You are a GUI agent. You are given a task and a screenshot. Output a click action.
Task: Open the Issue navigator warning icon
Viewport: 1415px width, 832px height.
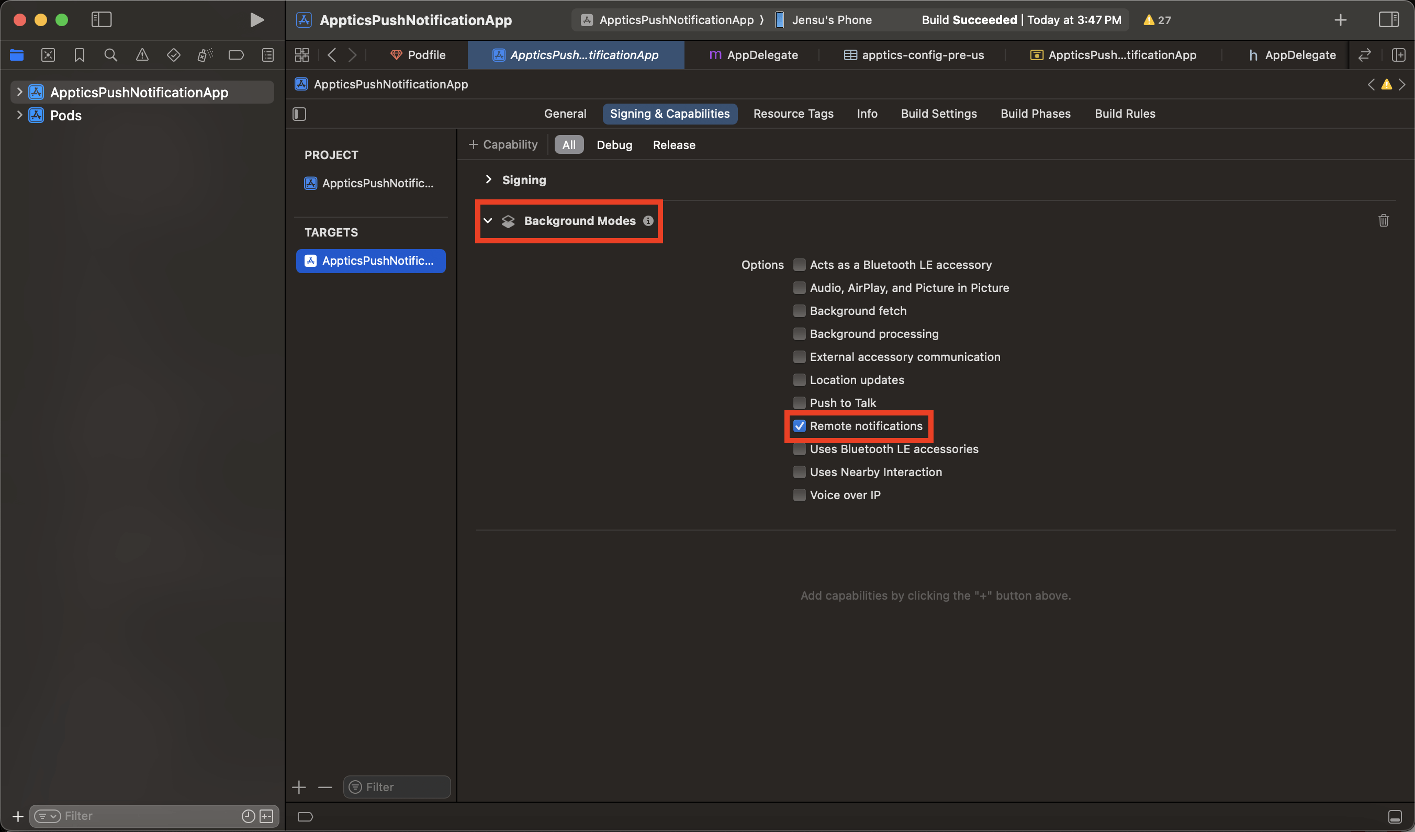142,55
